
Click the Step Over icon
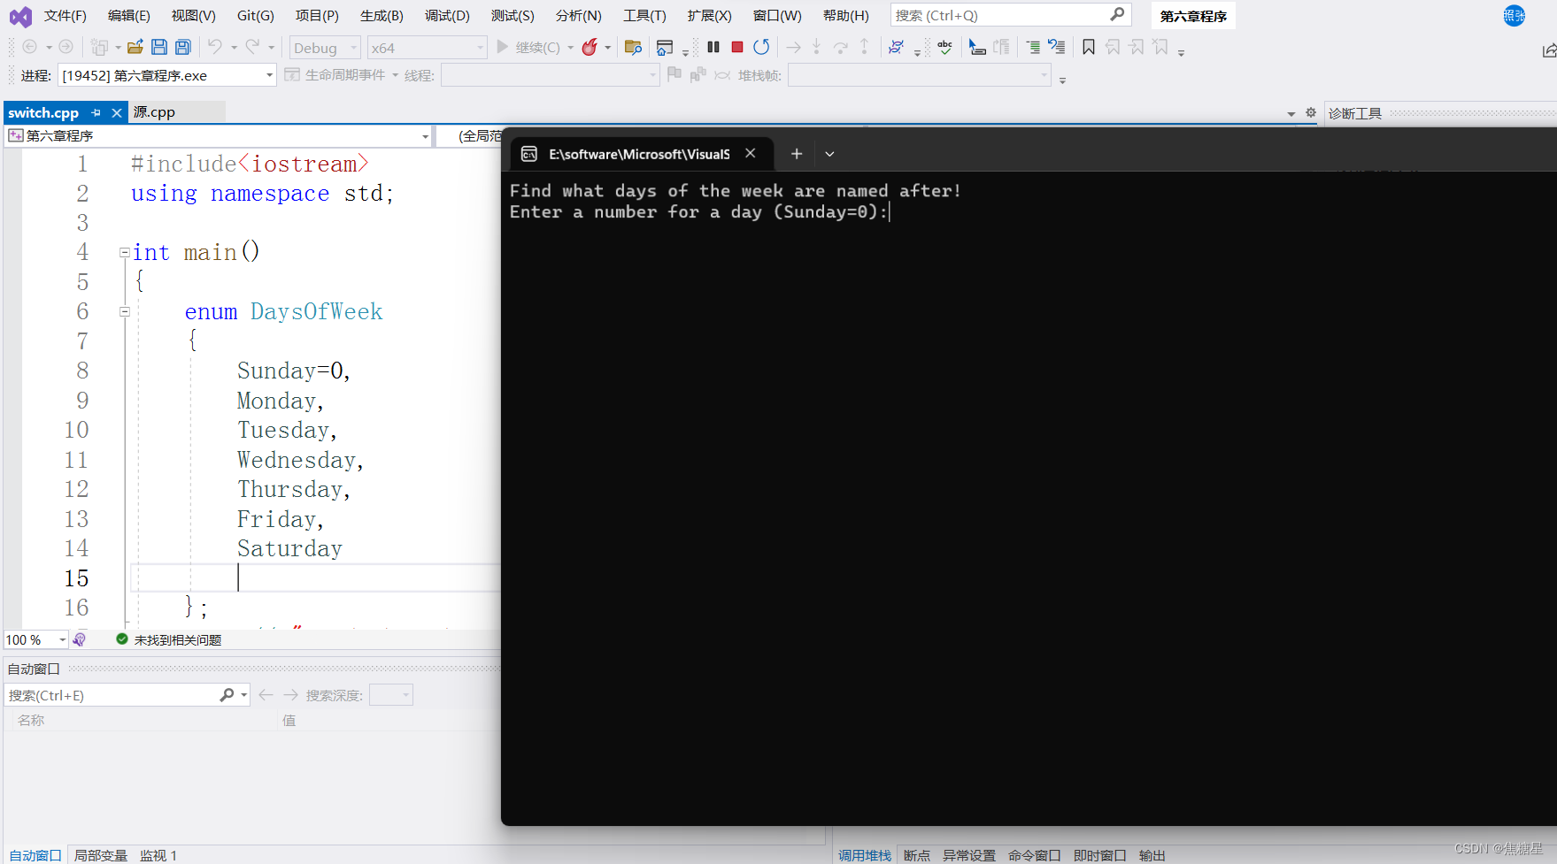coord(840,47)
